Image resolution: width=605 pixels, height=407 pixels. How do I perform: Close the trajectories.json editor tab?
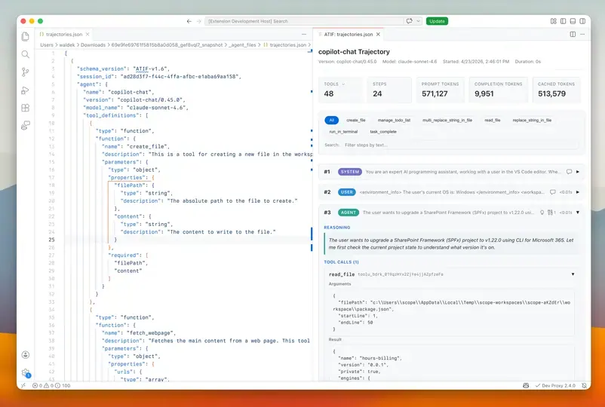[x=88, y=35]
